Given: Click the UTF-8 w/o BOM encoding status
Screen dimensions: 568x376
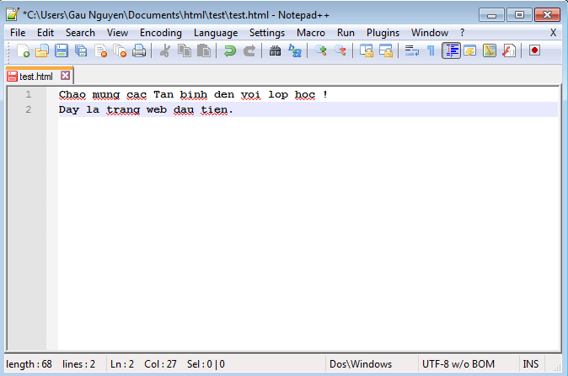Looking at the screenshot, I should tap(458, 364).
